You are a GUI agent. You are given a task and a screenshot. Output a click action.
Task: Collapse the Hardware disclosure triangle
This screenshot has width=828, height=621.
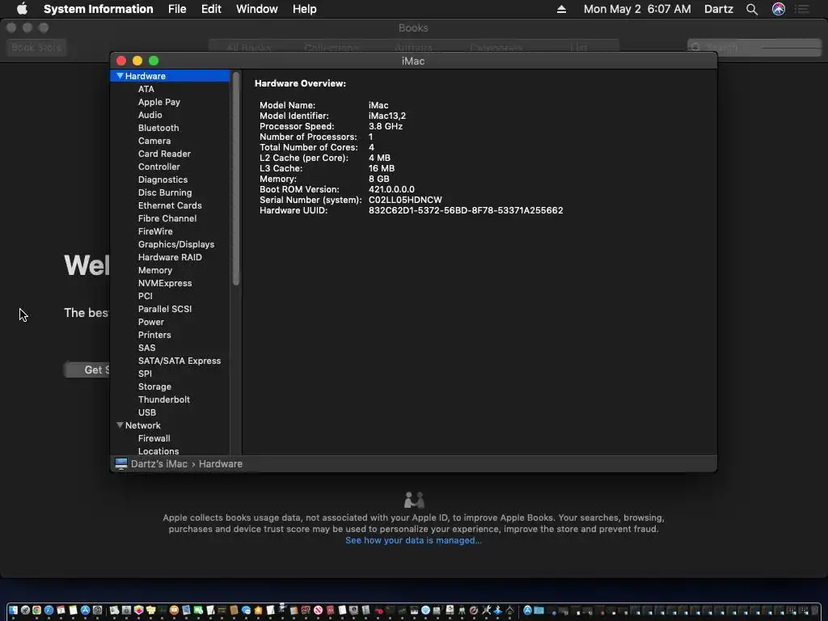(120, 76)
